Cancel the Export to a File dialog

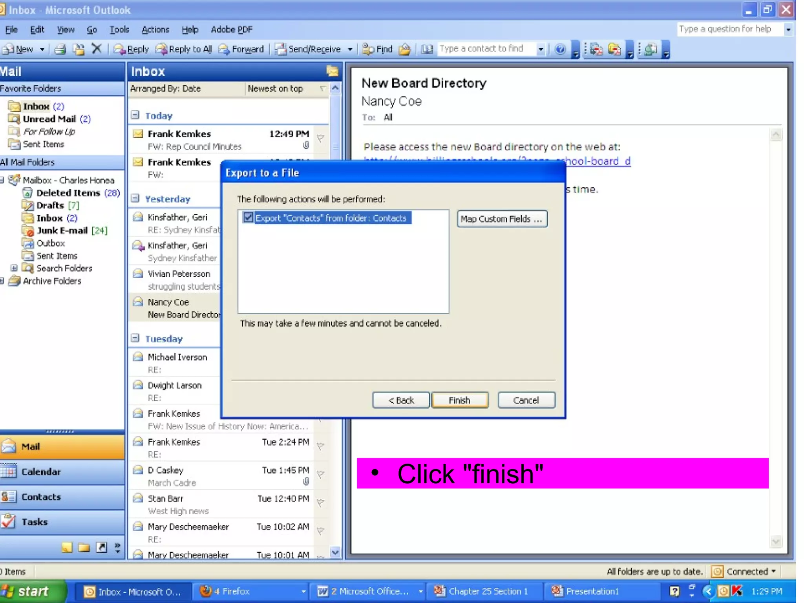pyautogui.click(x=526, y=400)
